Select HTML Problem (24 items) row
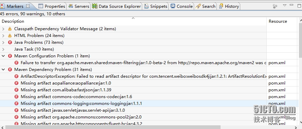The height and width of the screenshot is (129, 302). click(39, 36)
